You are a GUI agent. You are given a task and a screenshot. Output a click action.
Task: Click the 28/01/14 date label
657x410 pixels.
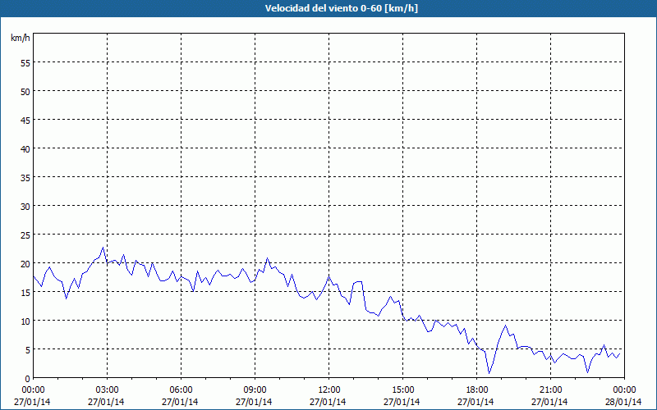click(x=624, y=401)
